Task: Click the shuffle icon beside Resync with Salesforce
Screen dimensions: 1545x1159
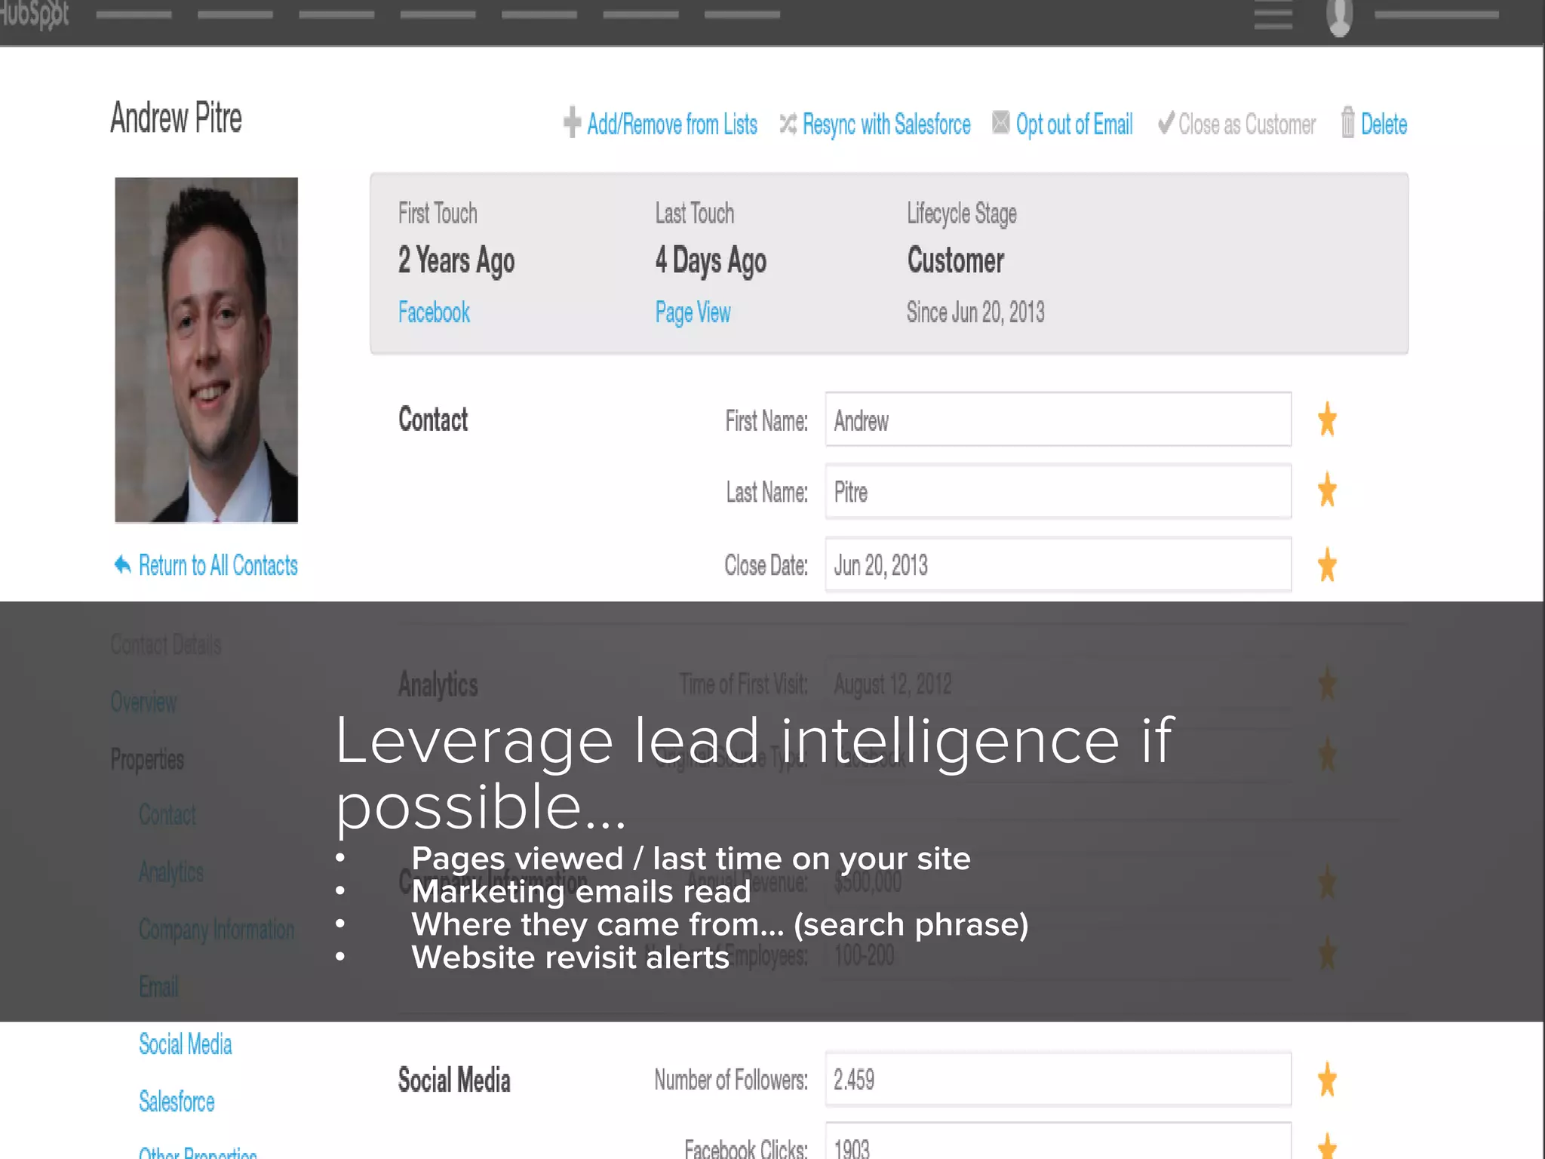Action: [x=788, y=124]
